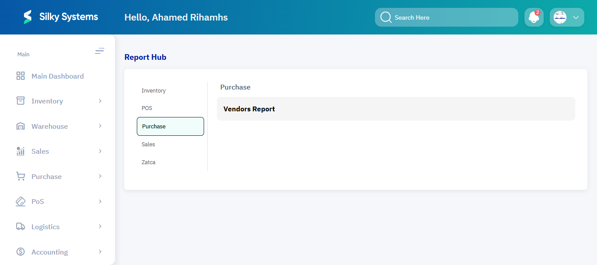Expand the Sales sidebar section
Viewport: 597px width, 265px height.
point(101,151)
